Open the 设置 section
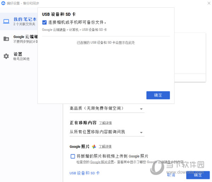Screen dimensions: 212x182 tap(19, 56)
